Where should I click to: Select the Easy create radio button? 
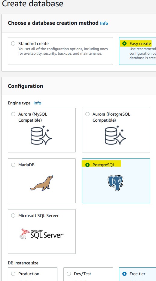click(x=124, y=43)
